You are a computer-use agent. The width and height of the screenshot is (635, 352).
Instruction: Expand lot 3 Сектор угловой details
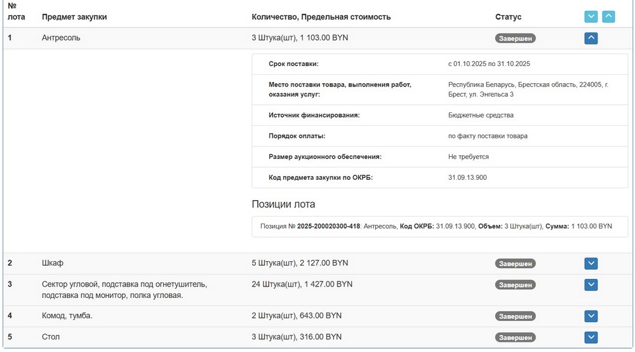click(x=591, y=285)
